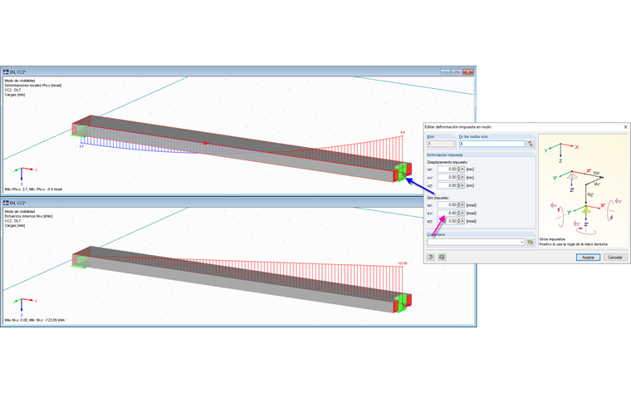Use the spinner on the ux field

tap(458, 169)
